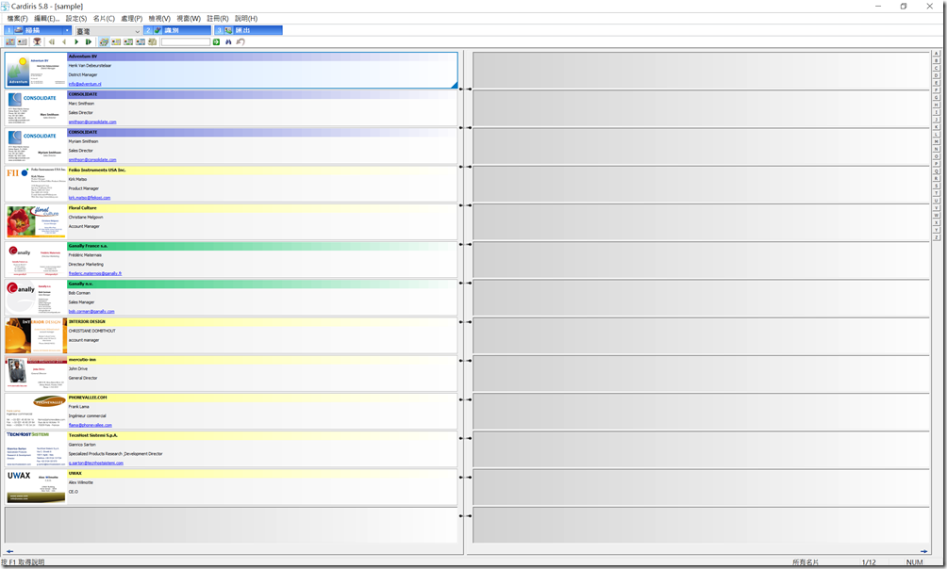947x569 pixels.
Task: Open the 檢視(V) menu
Action: [x=159, y=19]
